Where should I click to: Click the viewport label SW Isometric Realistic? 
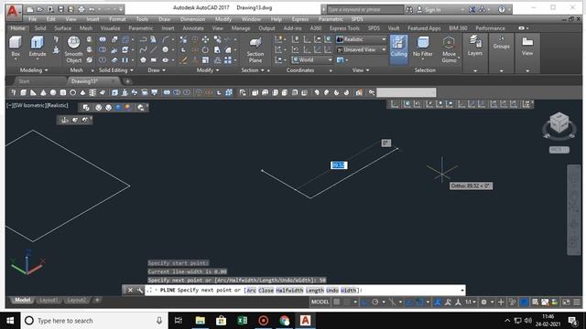click(x=38, y=106)
